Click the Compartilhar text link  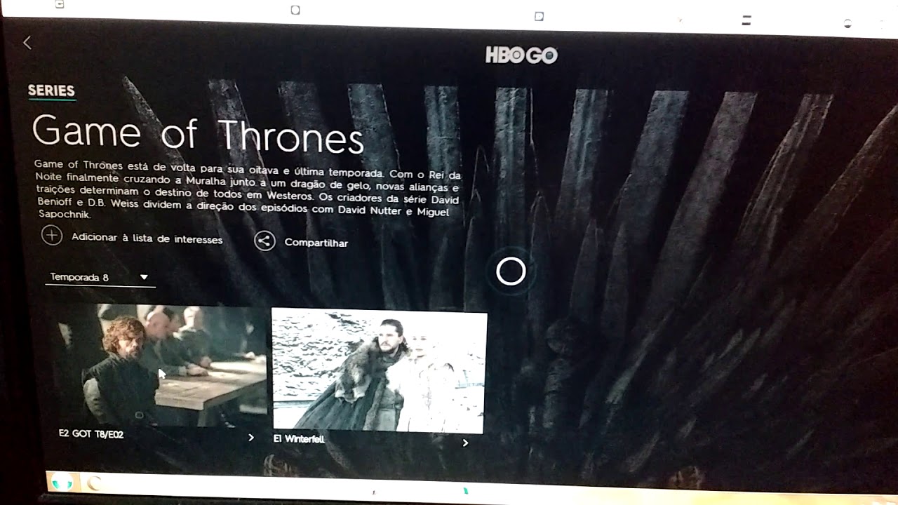tap(316, 243)
